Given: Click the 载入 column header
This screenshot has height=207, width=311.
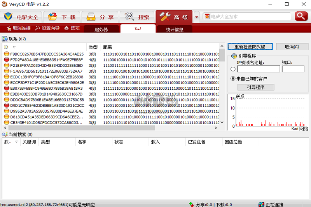Looking at the screenshot, I should 167,142.
